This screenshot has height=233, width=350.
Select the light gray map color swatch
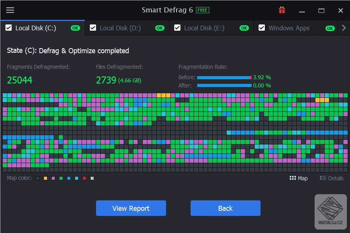[x=92, y=178]
